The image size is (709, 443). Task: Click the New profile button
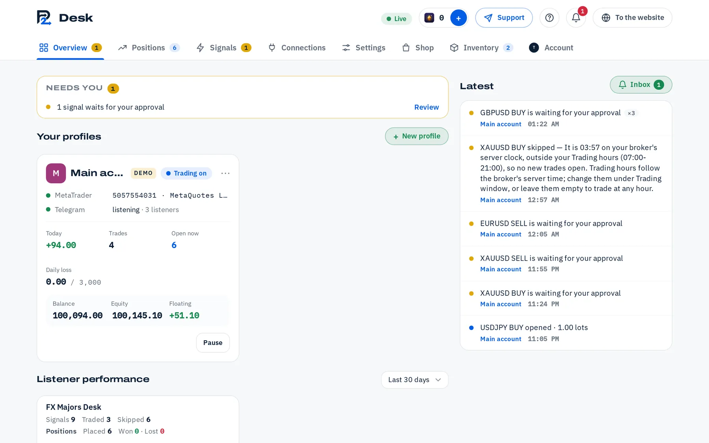pyautogui.click(x=417, y=136)
